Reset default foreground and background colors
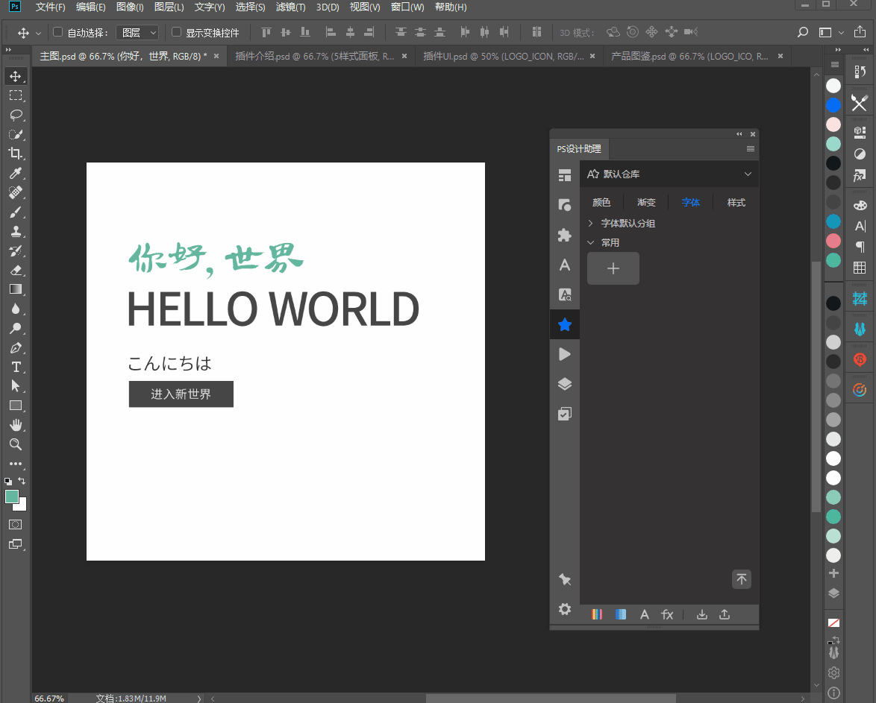Screen dimensions: 876x703 [x=7, y=481]
